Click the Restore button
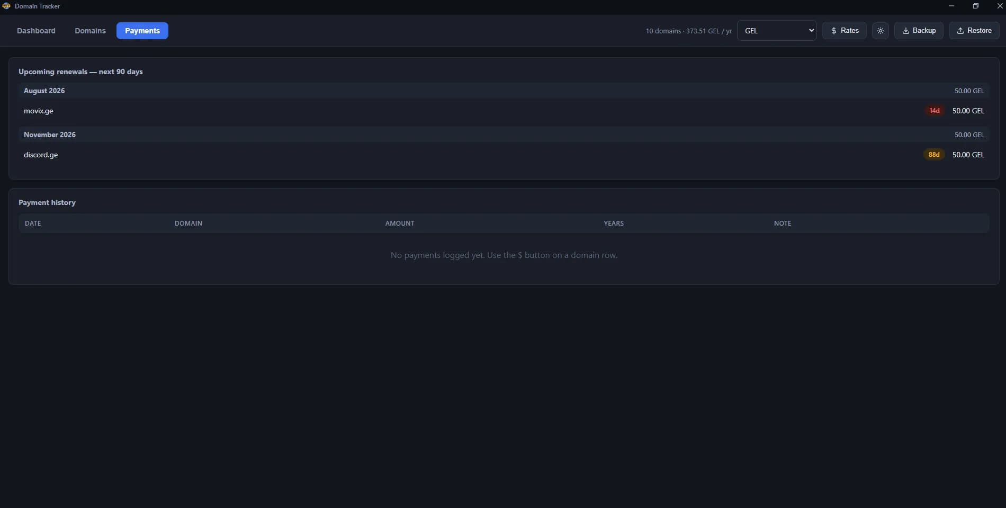 pyautogui.click(x=974, y=31)
